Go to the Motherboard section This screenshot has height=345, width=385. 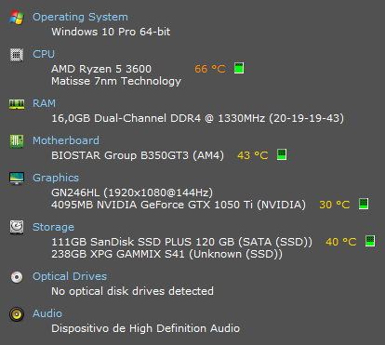[x=66, y=140]
